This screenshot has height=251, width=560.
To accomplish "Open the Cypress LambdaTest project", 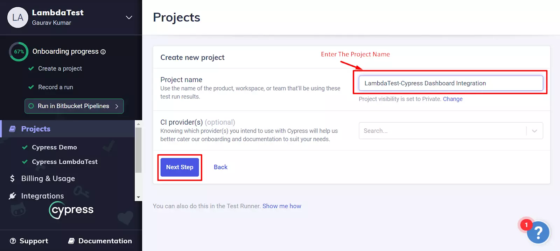I will tap(64, 162).
